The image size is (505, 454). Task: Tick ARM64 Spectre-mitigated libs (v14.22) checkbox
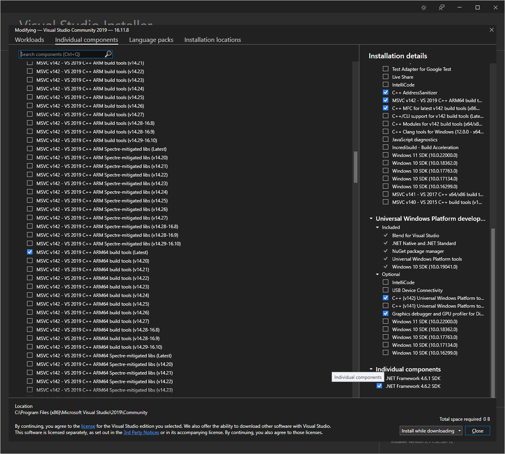(30, 381)
